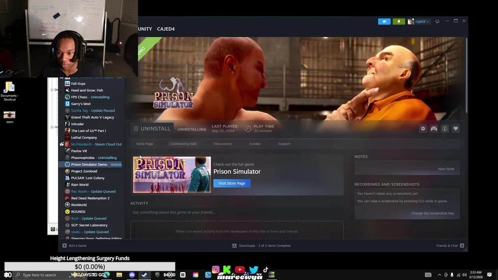Click the Steam announcements megaphone icon
This screenshot has height=280, width=498.
pos(384,21)
